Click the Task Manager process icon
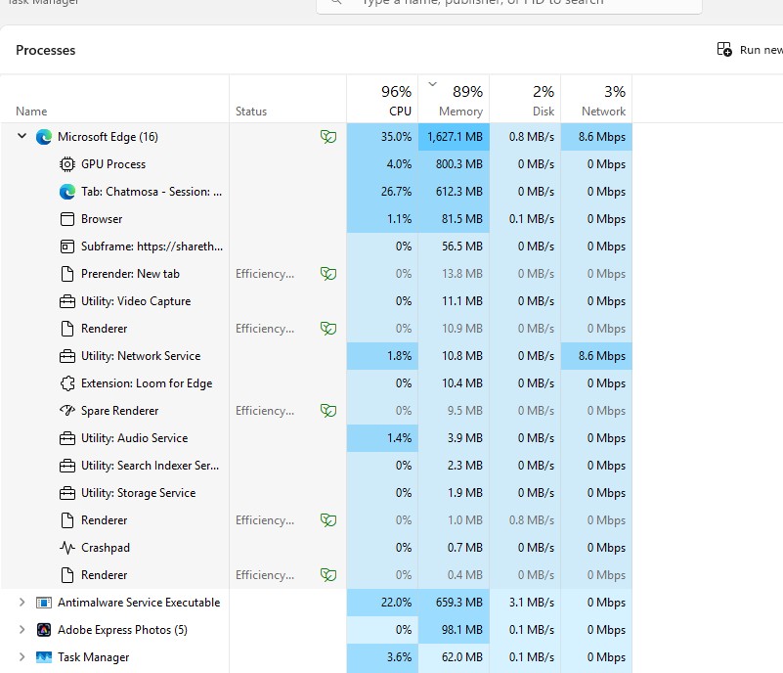The height and width of the screenshot is (673, 783). tap(44, 657)
